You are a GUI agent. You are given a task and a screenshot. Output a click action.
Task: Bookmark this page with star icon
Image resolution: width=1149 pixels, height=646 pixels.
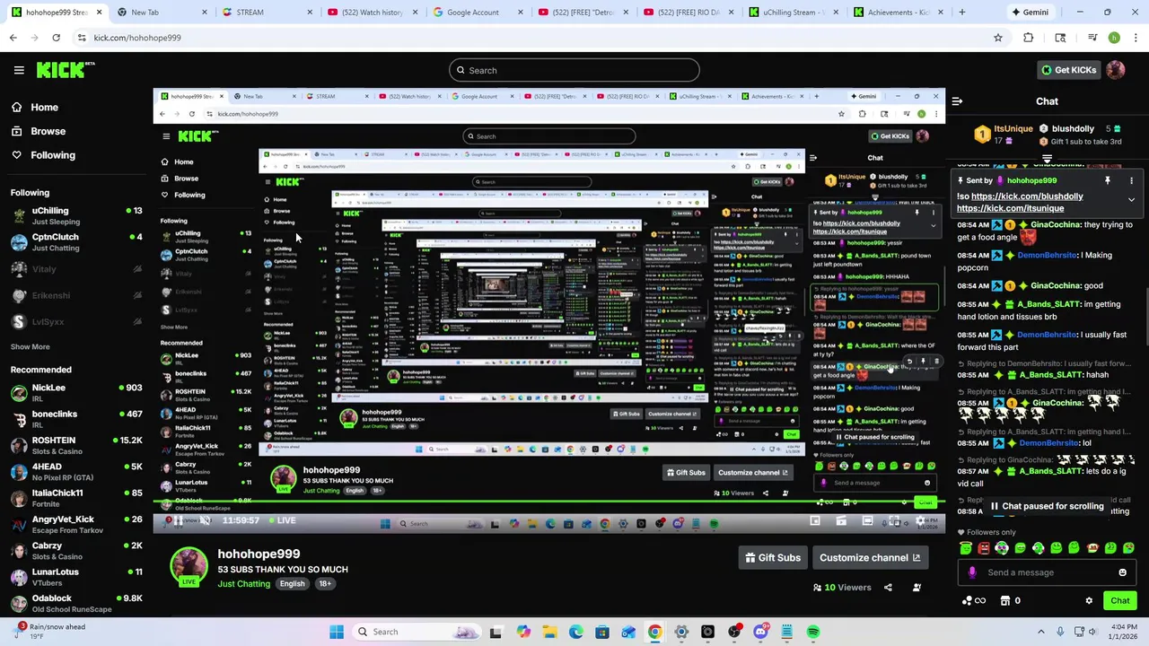997,38
